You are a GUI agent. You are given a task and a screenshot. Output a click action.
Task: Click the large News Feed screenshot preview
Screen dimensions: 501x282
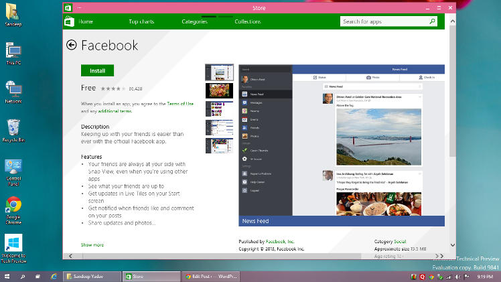(x=342, y=145)
